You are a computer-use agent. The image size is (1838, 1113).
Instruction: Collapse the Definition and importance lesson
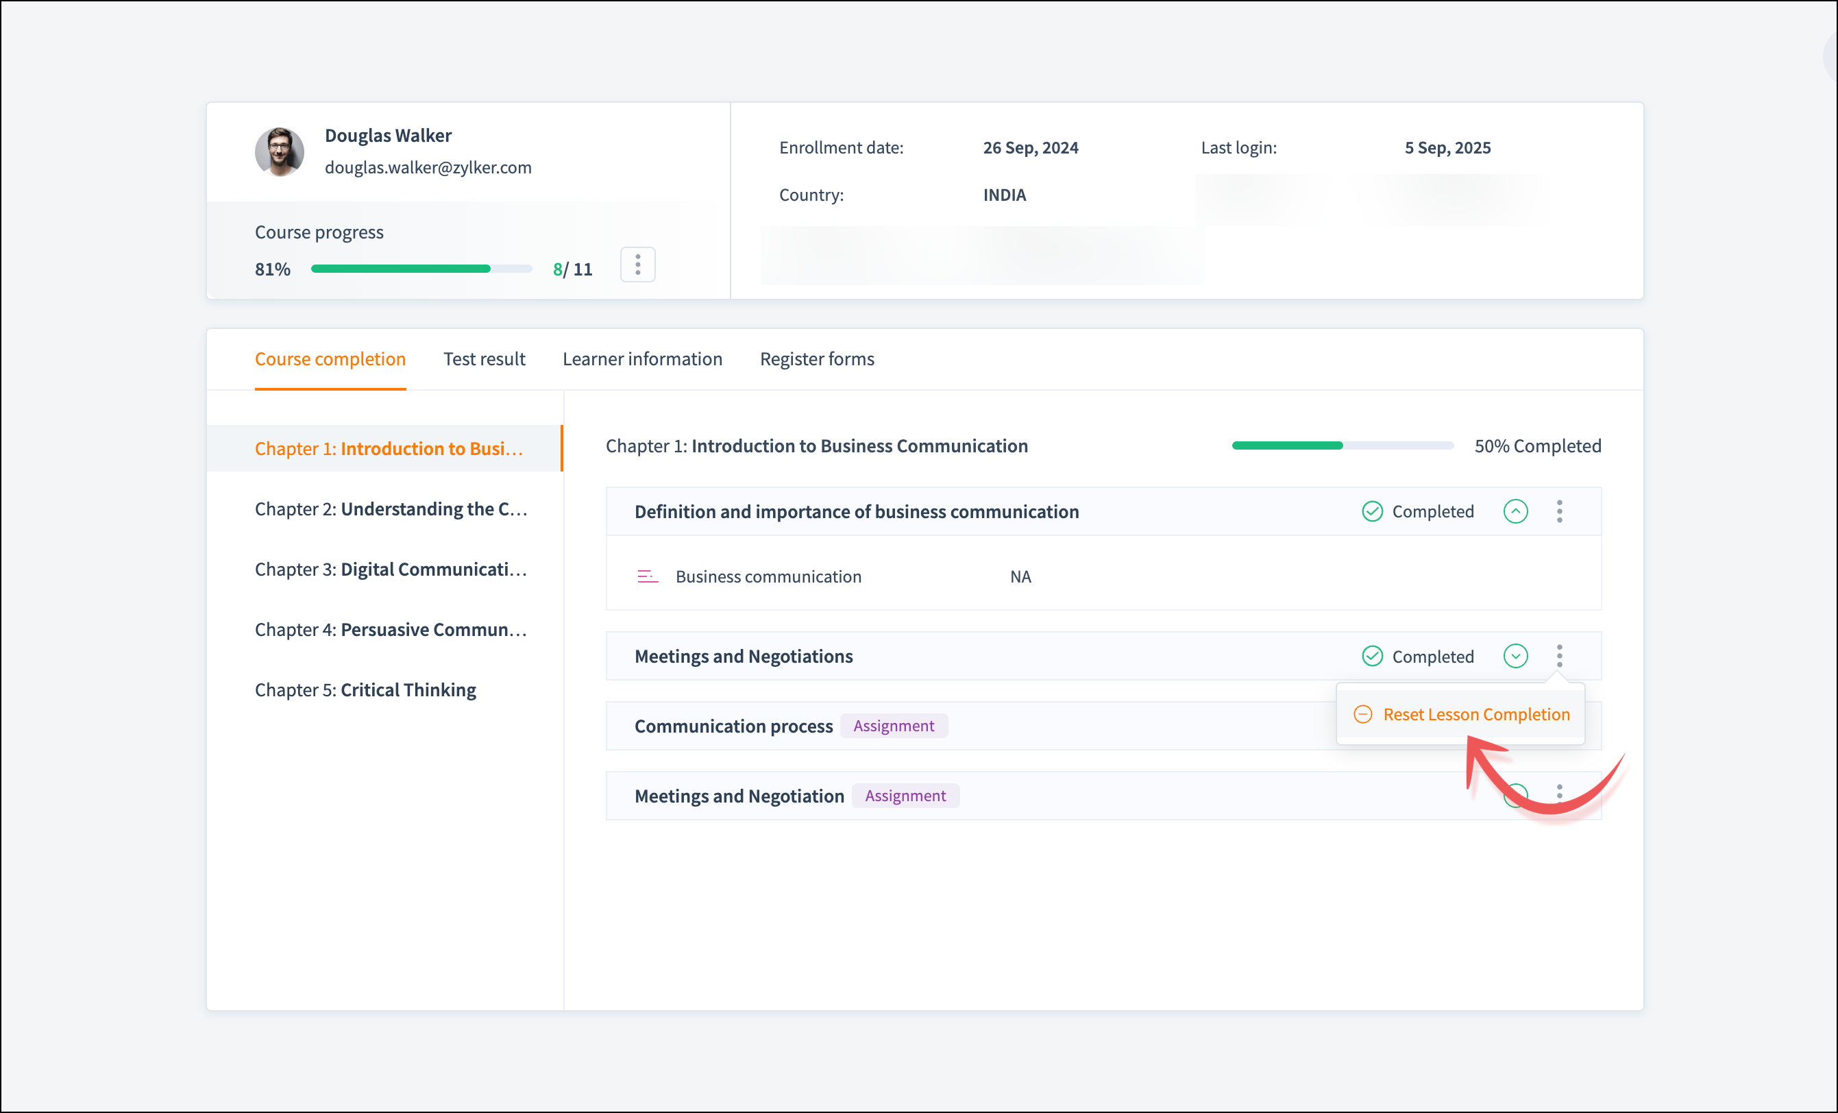click(x=1515, y=511)
